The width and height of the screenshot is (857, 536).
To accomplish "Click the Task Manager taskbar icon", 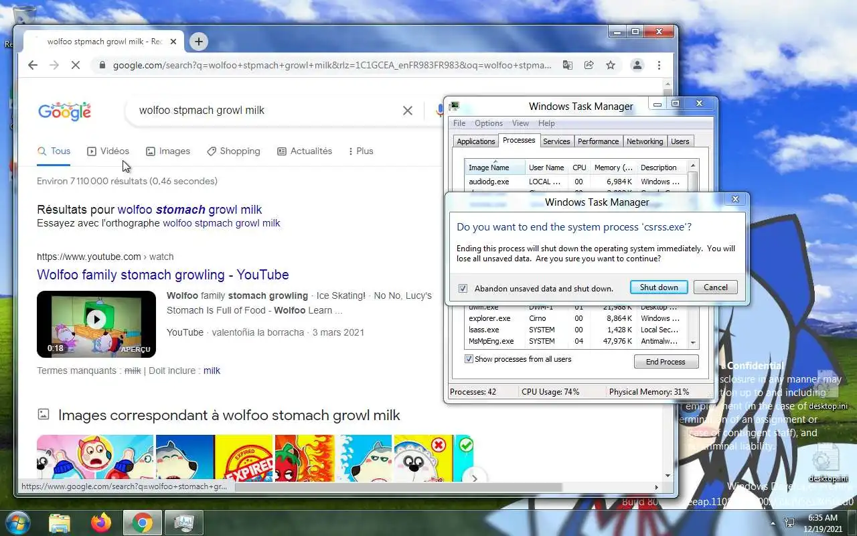I will click(x=183, y=523).
